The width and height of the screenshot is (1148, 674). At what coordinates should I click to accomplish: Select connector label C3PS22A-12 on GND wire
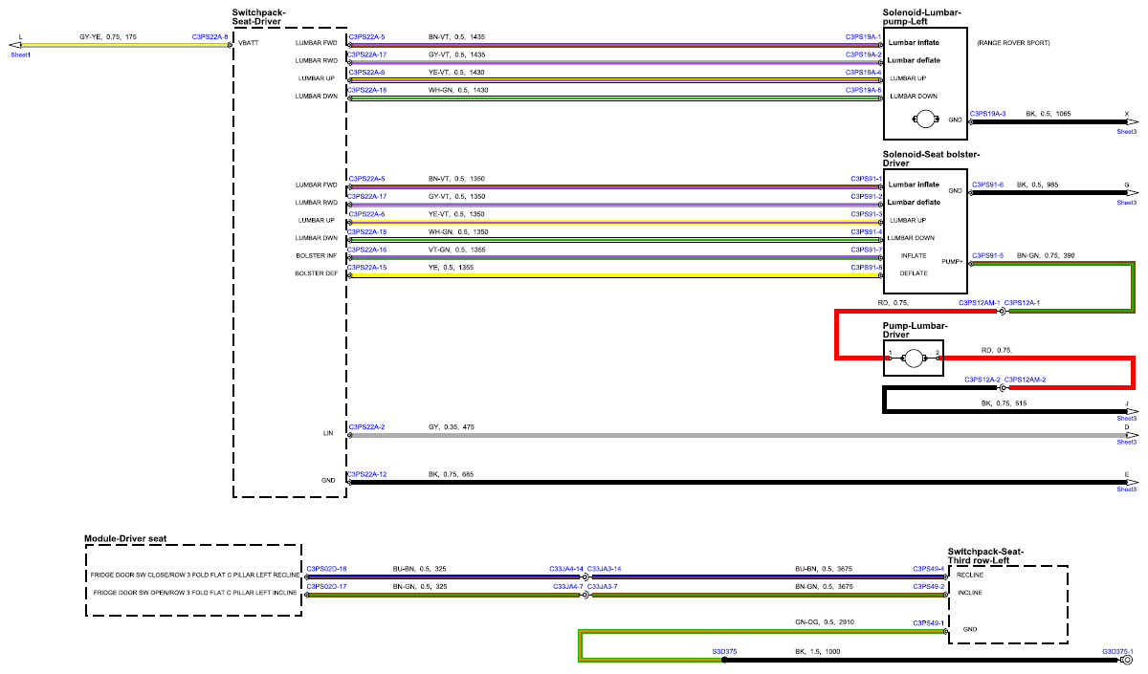(368, 474)
